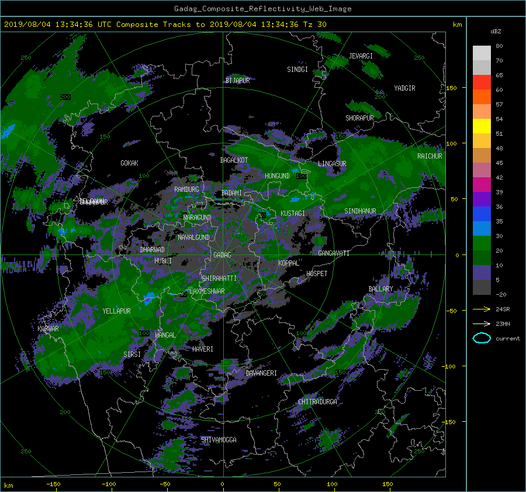
Task: Click the GANGAVATI city label
Action: click(334, 253)
